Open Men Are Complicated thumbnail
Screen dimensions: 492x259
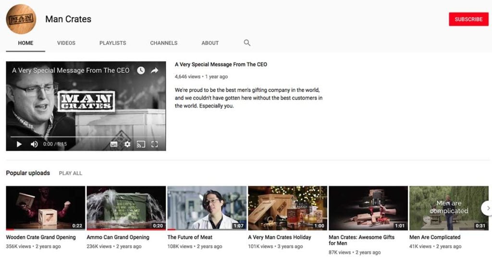449,208
